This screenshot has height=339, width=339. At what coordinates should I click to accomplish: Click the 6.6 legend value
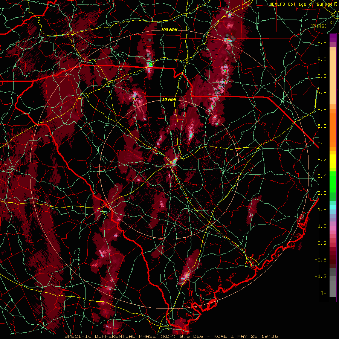[x=322, y=109]
